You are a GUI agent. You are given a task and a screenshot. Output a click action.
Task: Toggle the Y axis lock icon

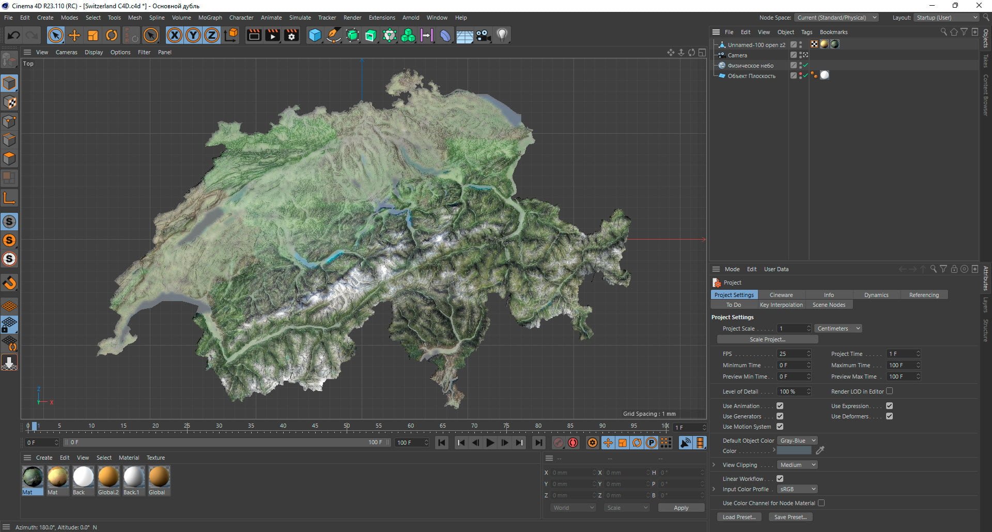[x=193, y=35]
